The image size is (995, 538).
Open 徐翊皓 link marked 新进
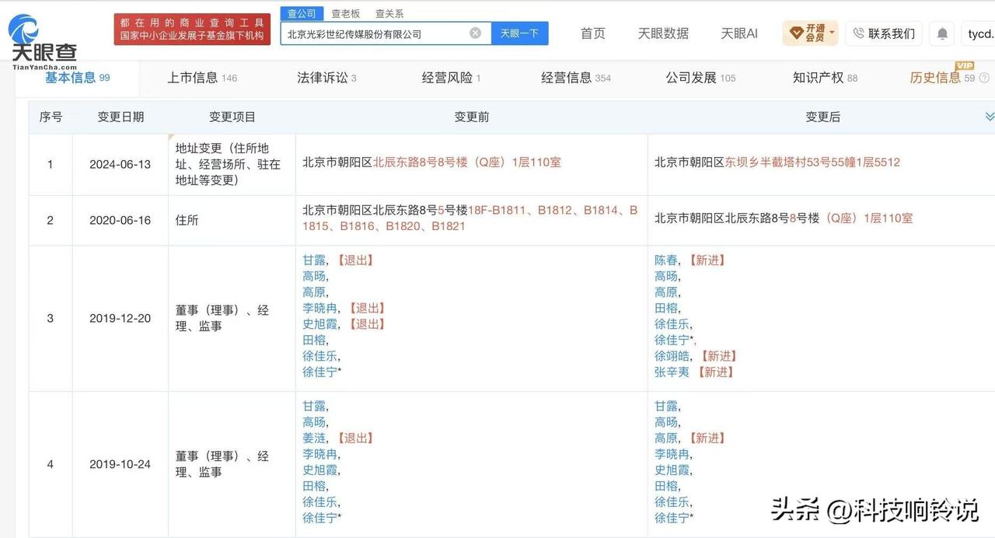672,355
